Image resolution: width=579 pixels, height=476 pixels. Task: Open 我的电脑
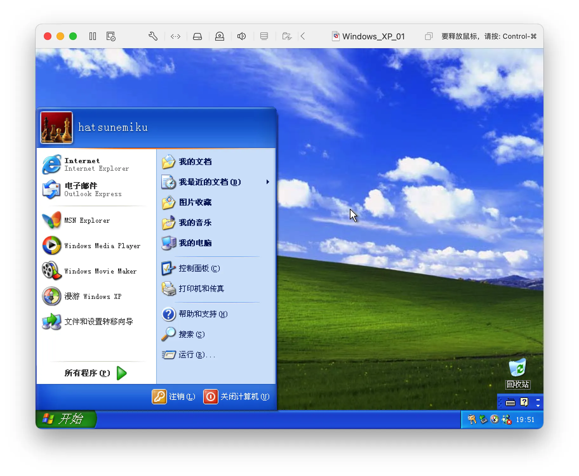216,243
